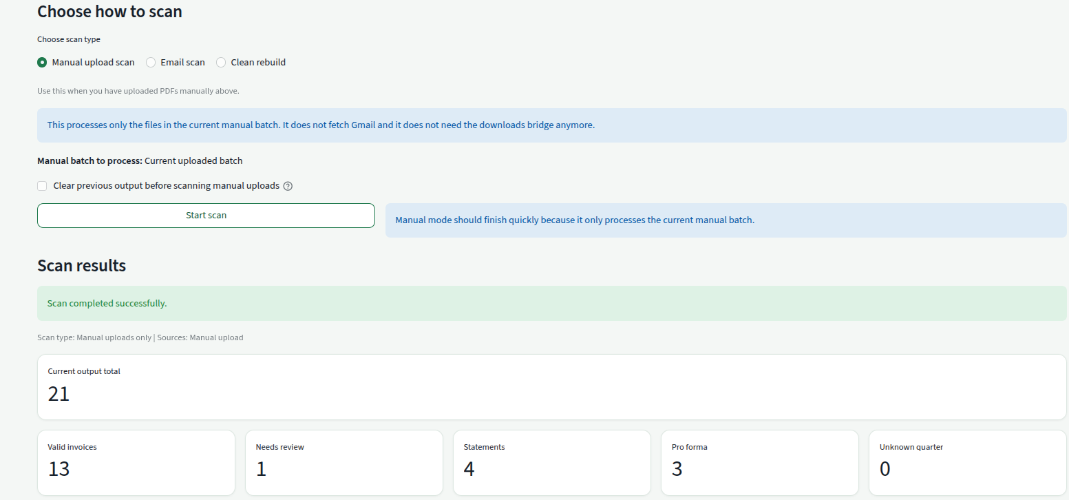Open the Needs review card showing 1
Screen dimensions: 1069x500
(344, 463)
